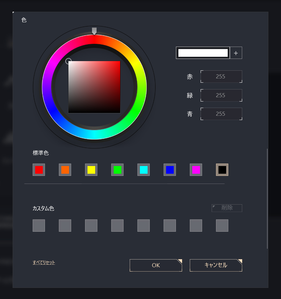Select the seventh empty custom color slot
Screen dimensions: 281x299
point(196,226)
